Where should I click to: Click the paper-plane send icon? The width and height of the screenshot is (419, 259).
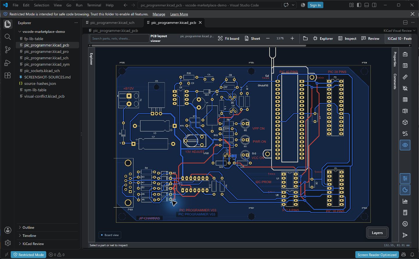[x=405, y=235]
